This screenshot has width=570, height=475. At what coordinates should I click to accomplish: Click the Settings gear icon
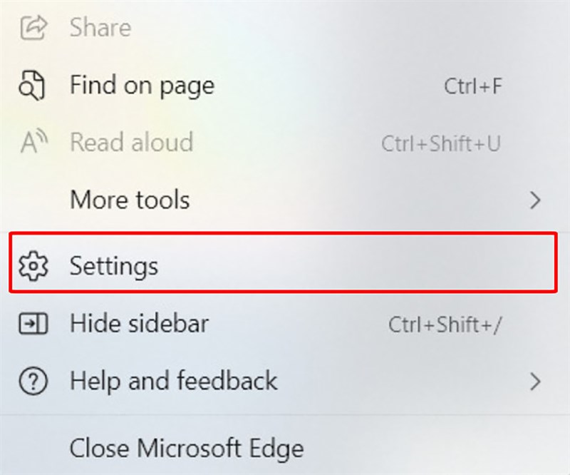[33, 266]
